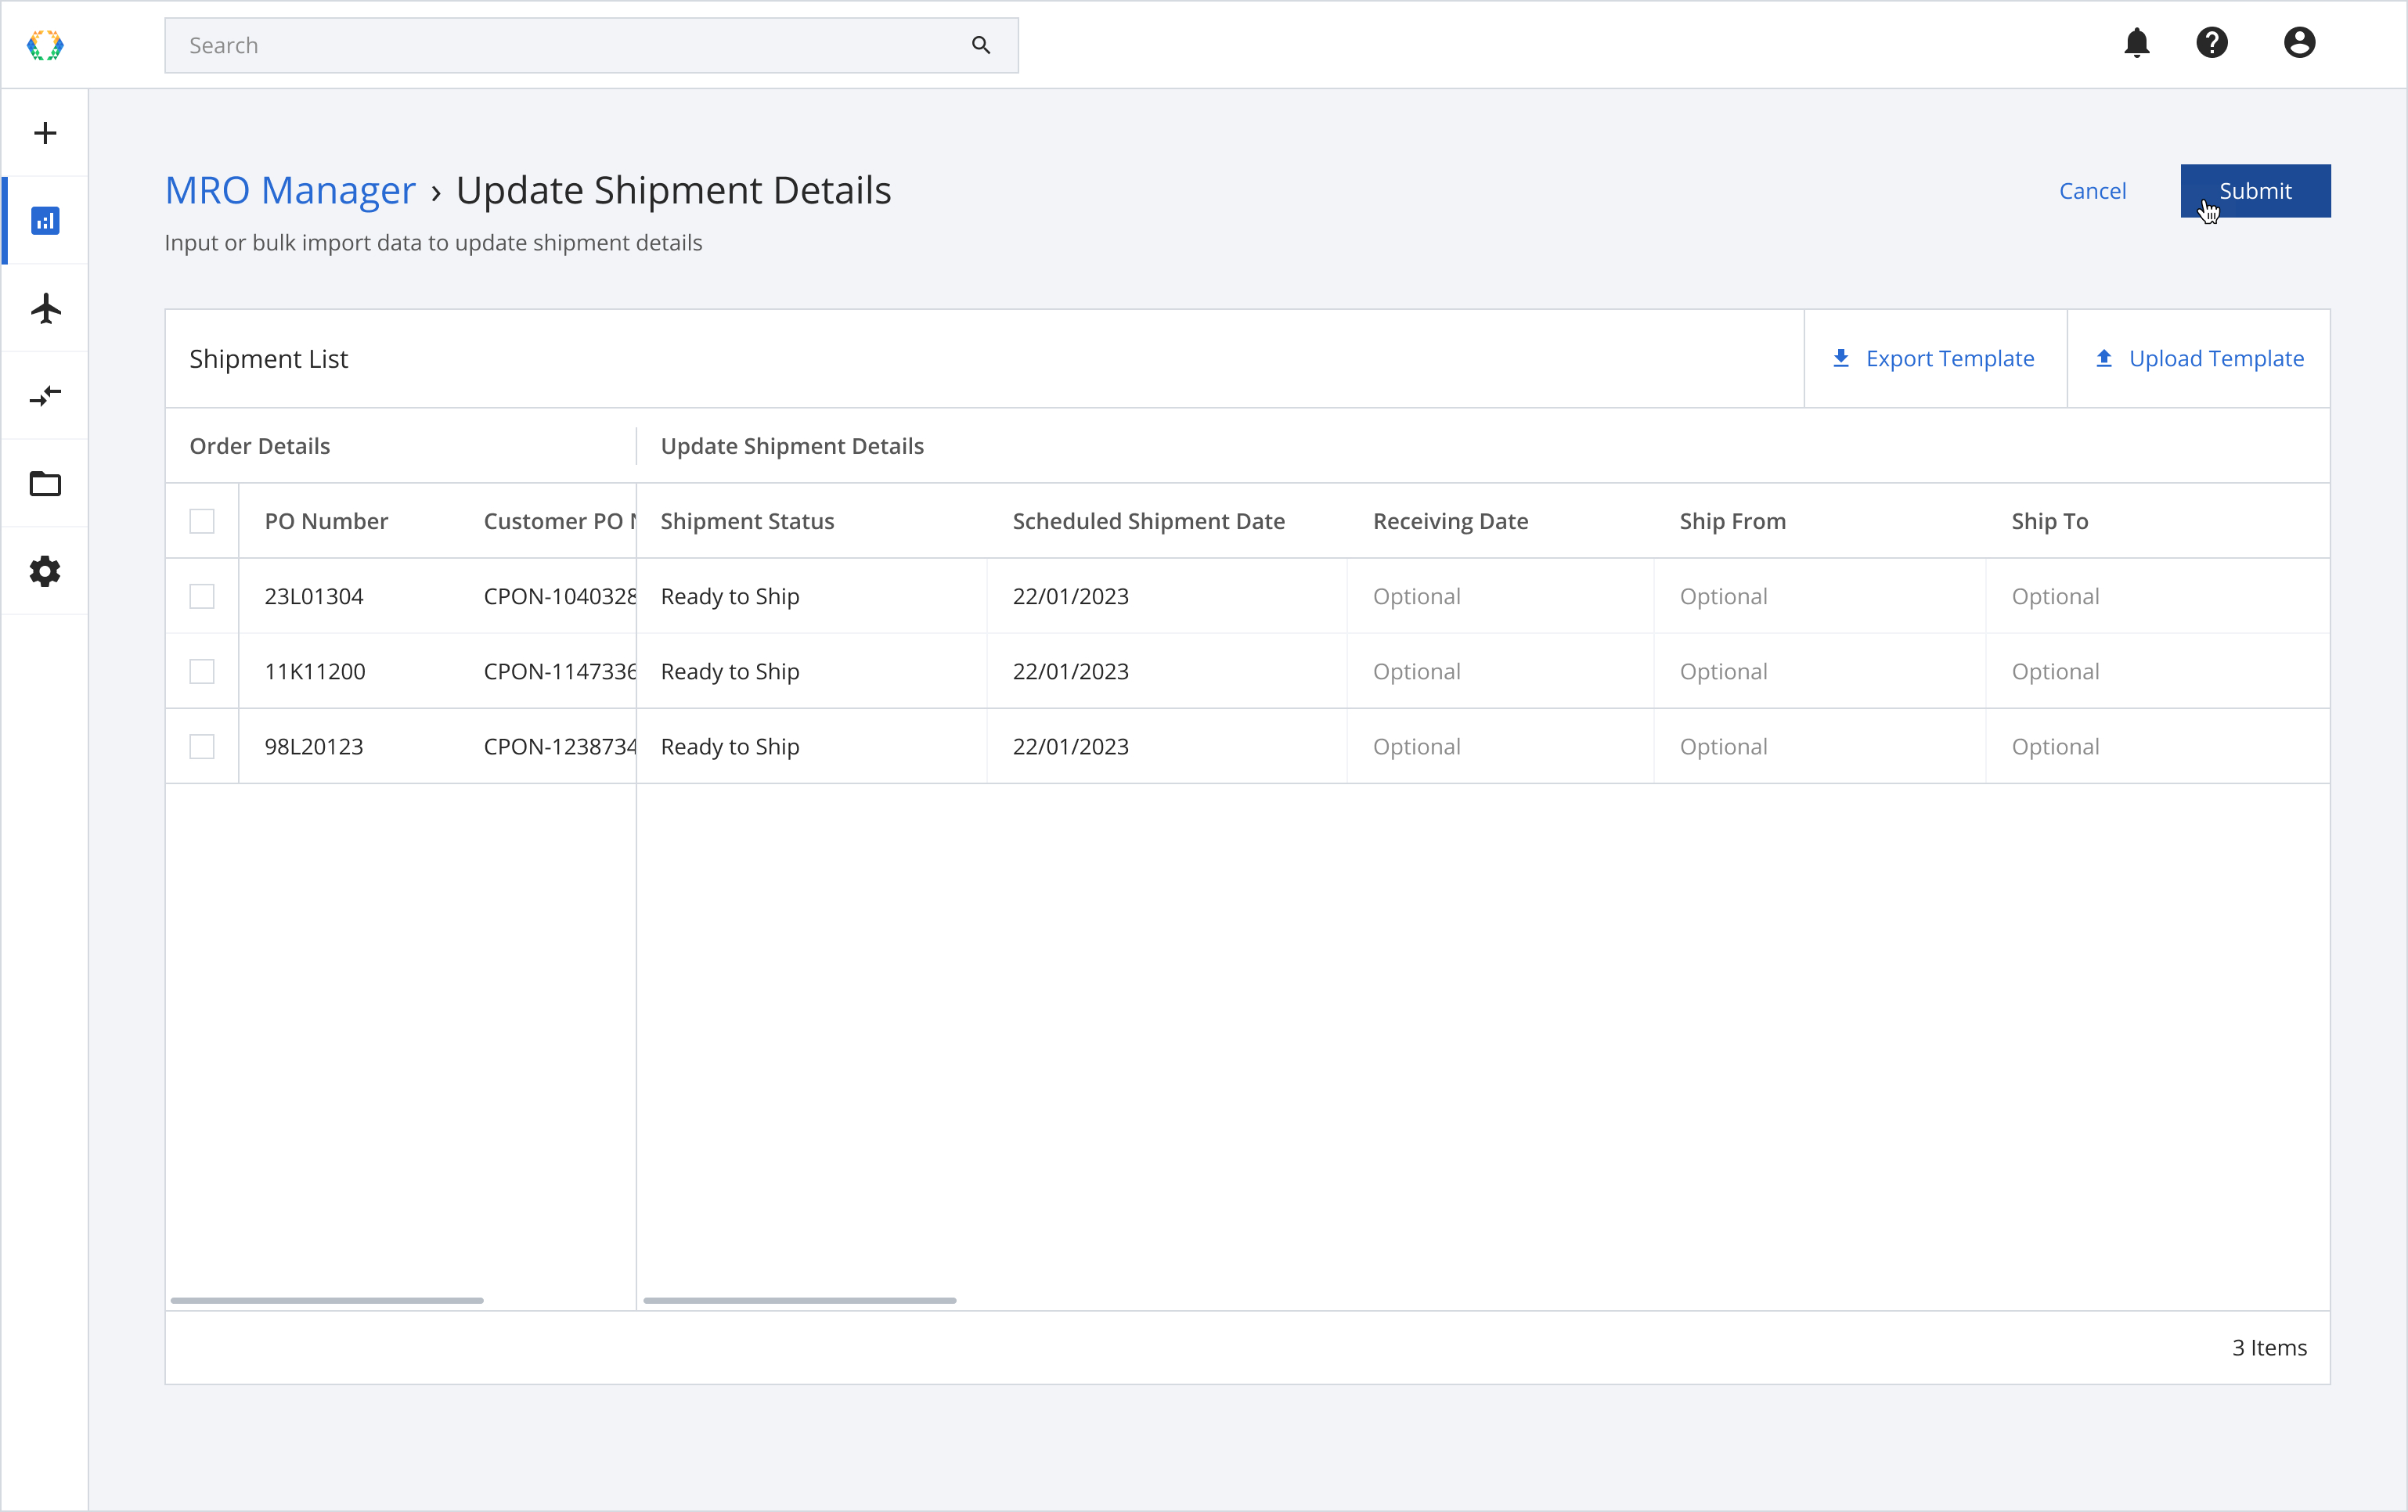This screenshot has width=2408, height=1512.
Task: Click the 3 Items count footer
Action: point(2269,1347)
